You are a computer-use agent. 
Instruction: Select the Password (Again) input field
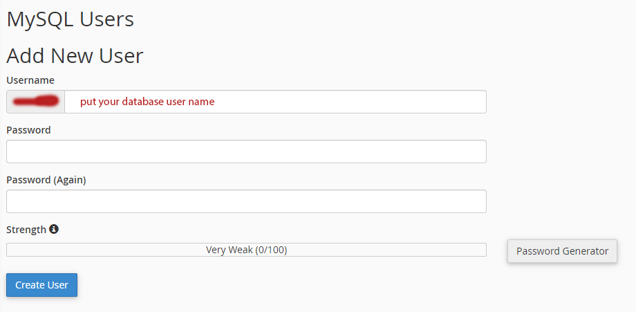[246, 201]
